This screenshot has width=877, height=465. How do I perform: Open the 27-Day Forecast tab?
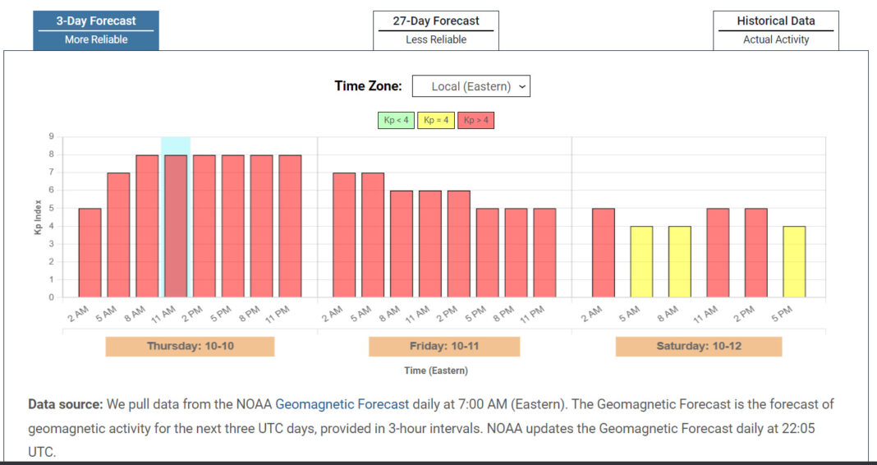pos(435,30)
